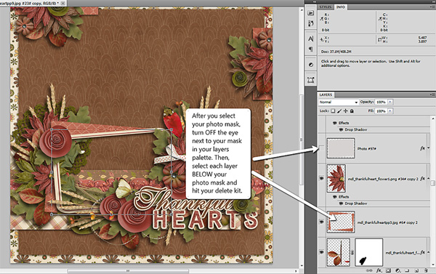This screenshot has width=436, height=274.
Task: Open the Character panel icon
Action: [x=310, y=39]
